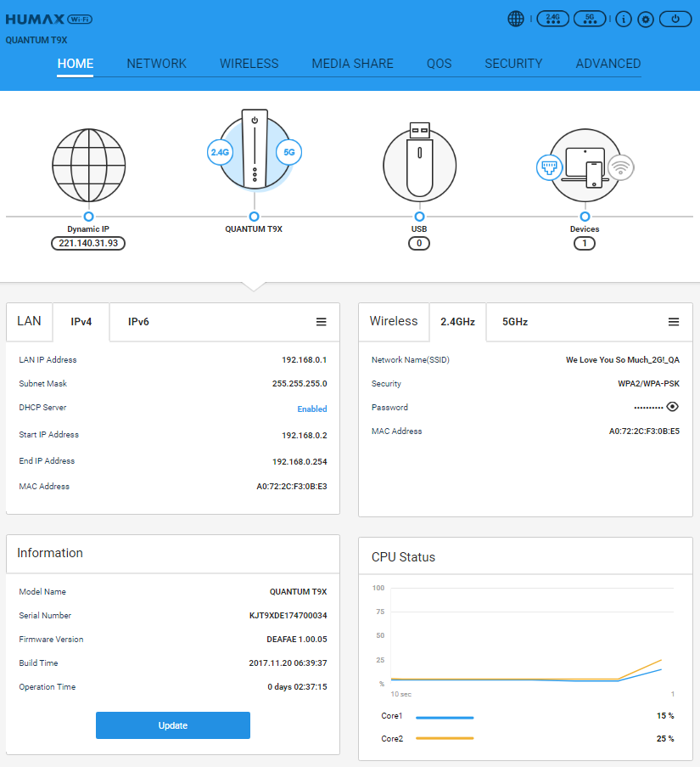The height and width of the screenshot is (767, 700).
Task: Click LAN MAC Address A0:72:2C:F3:0B:E3
Action: (292, 487)
